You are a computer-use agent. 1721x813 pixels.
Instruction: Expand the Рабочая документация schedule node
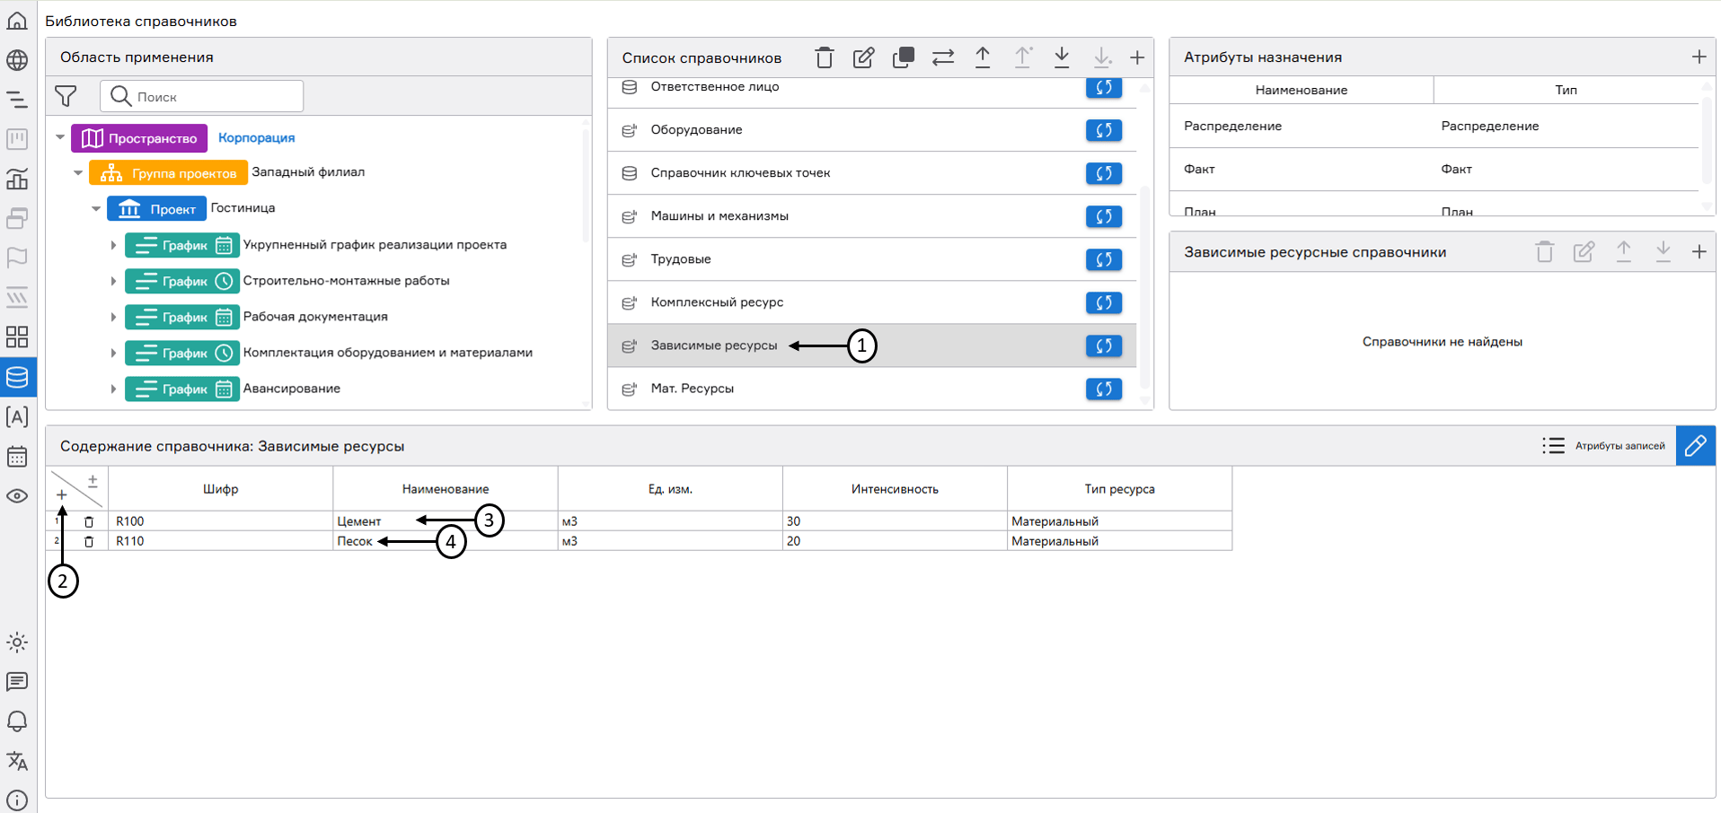tap(113, 318)
